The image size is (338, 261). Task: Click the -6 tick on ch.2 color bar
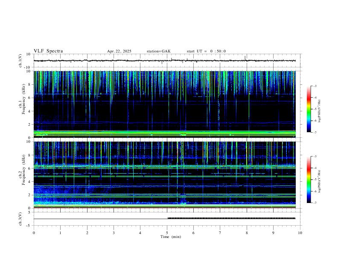[315, 191]
